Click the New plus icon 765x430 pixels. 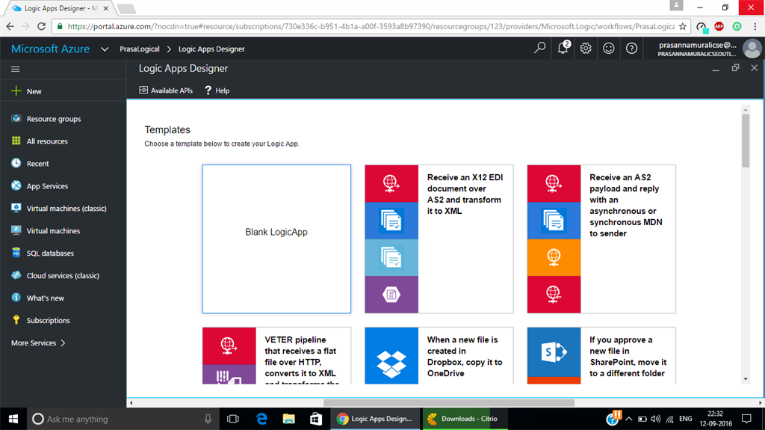(16, 91)
